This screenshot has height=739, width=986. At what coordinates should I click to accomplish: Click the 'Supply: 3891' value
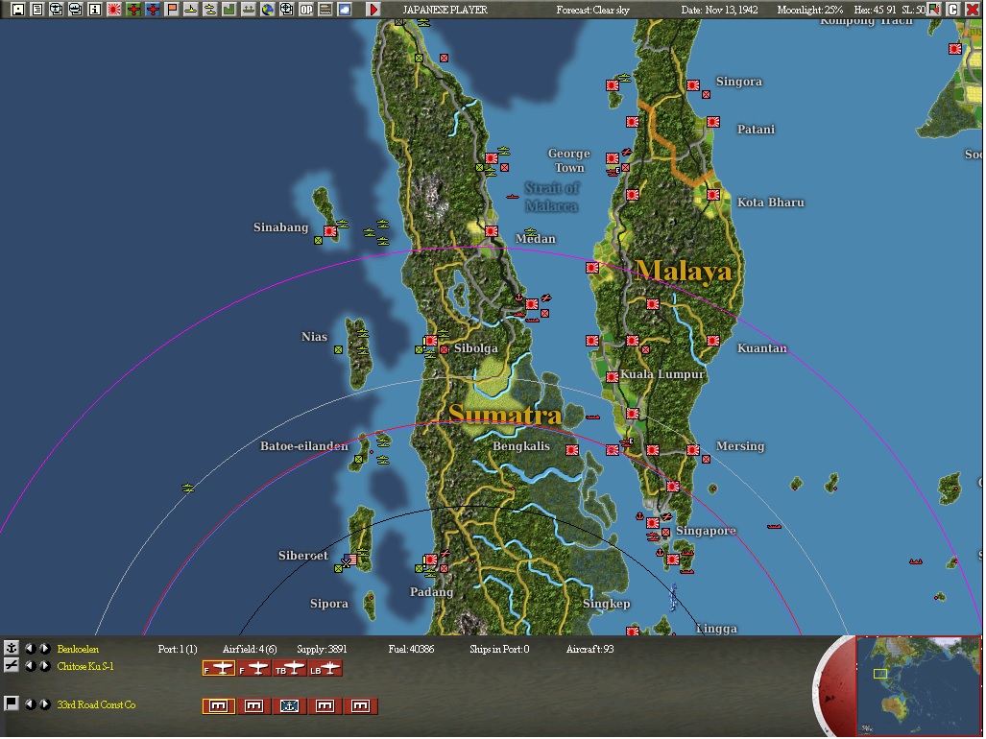[x=322, y=649]
